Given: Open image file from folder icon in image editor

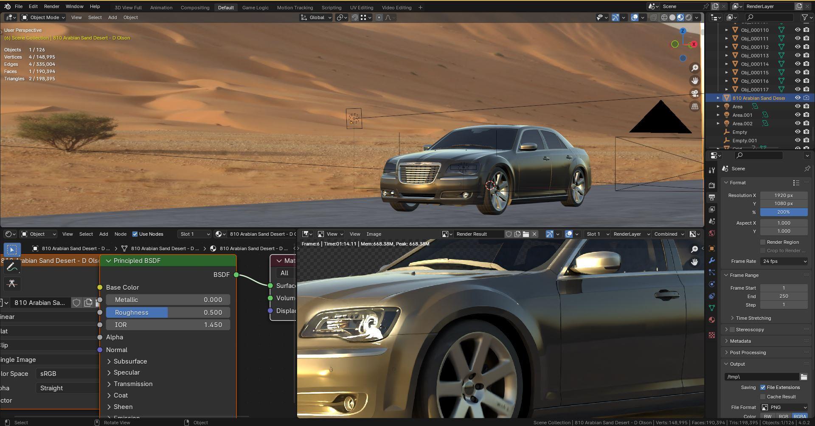Looking at the screenshot, I should [526, 234].
